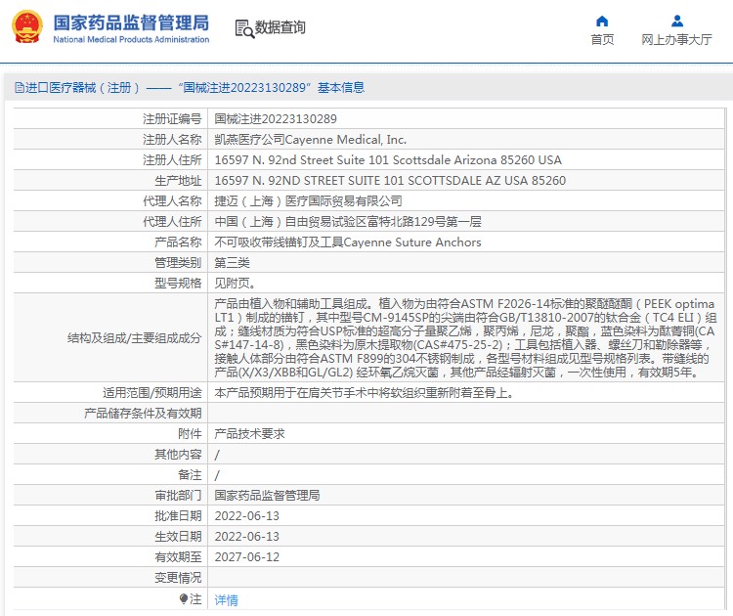Click the 附件 label
This screenshot has height=616, width=733.
(190, 434)
